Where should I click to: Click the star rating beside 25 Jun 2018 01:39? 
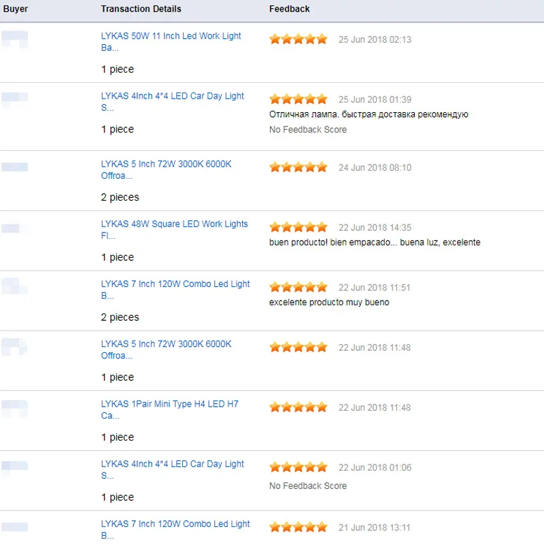click(x=299, y=99)
